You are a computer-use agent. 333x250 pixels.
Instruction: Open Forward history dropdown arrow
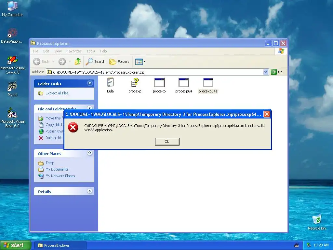[x=70, y=62]
